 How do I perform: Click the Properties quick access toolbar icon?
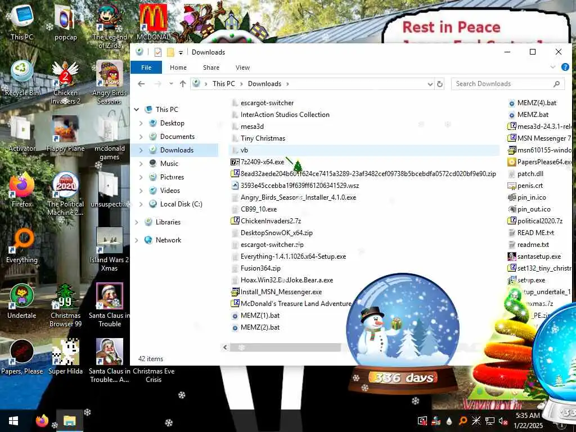point(158,52)
